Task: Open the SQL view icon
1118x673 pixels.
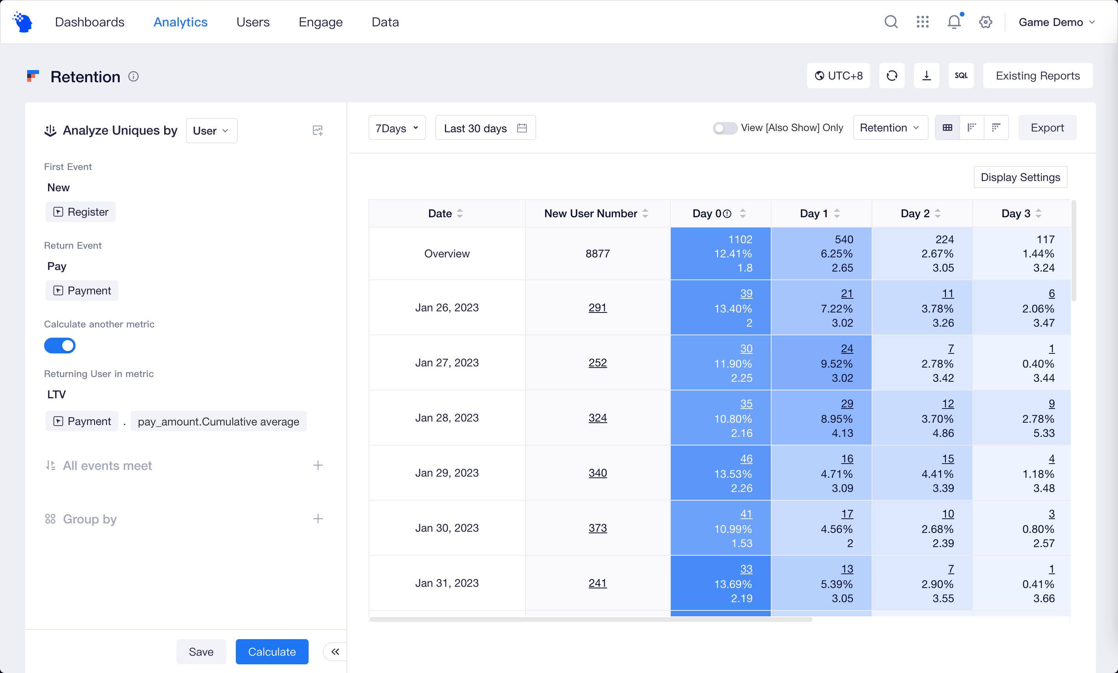Action: [961, 75]
